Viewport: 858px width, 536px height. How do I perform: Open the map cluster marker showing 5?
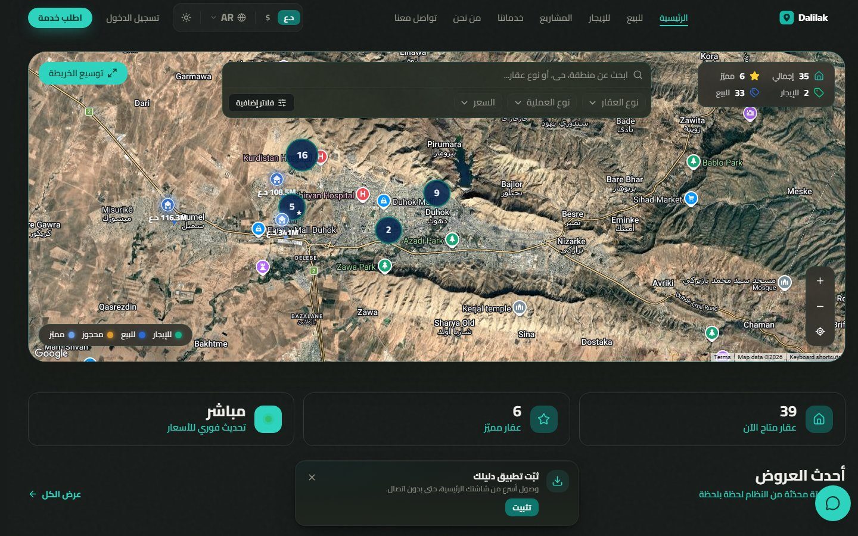pyautogui.click(x=292, y=207)
